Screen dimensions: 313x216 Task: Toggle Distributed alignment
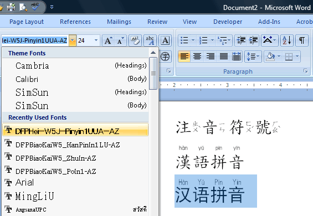tap(237, 56)
